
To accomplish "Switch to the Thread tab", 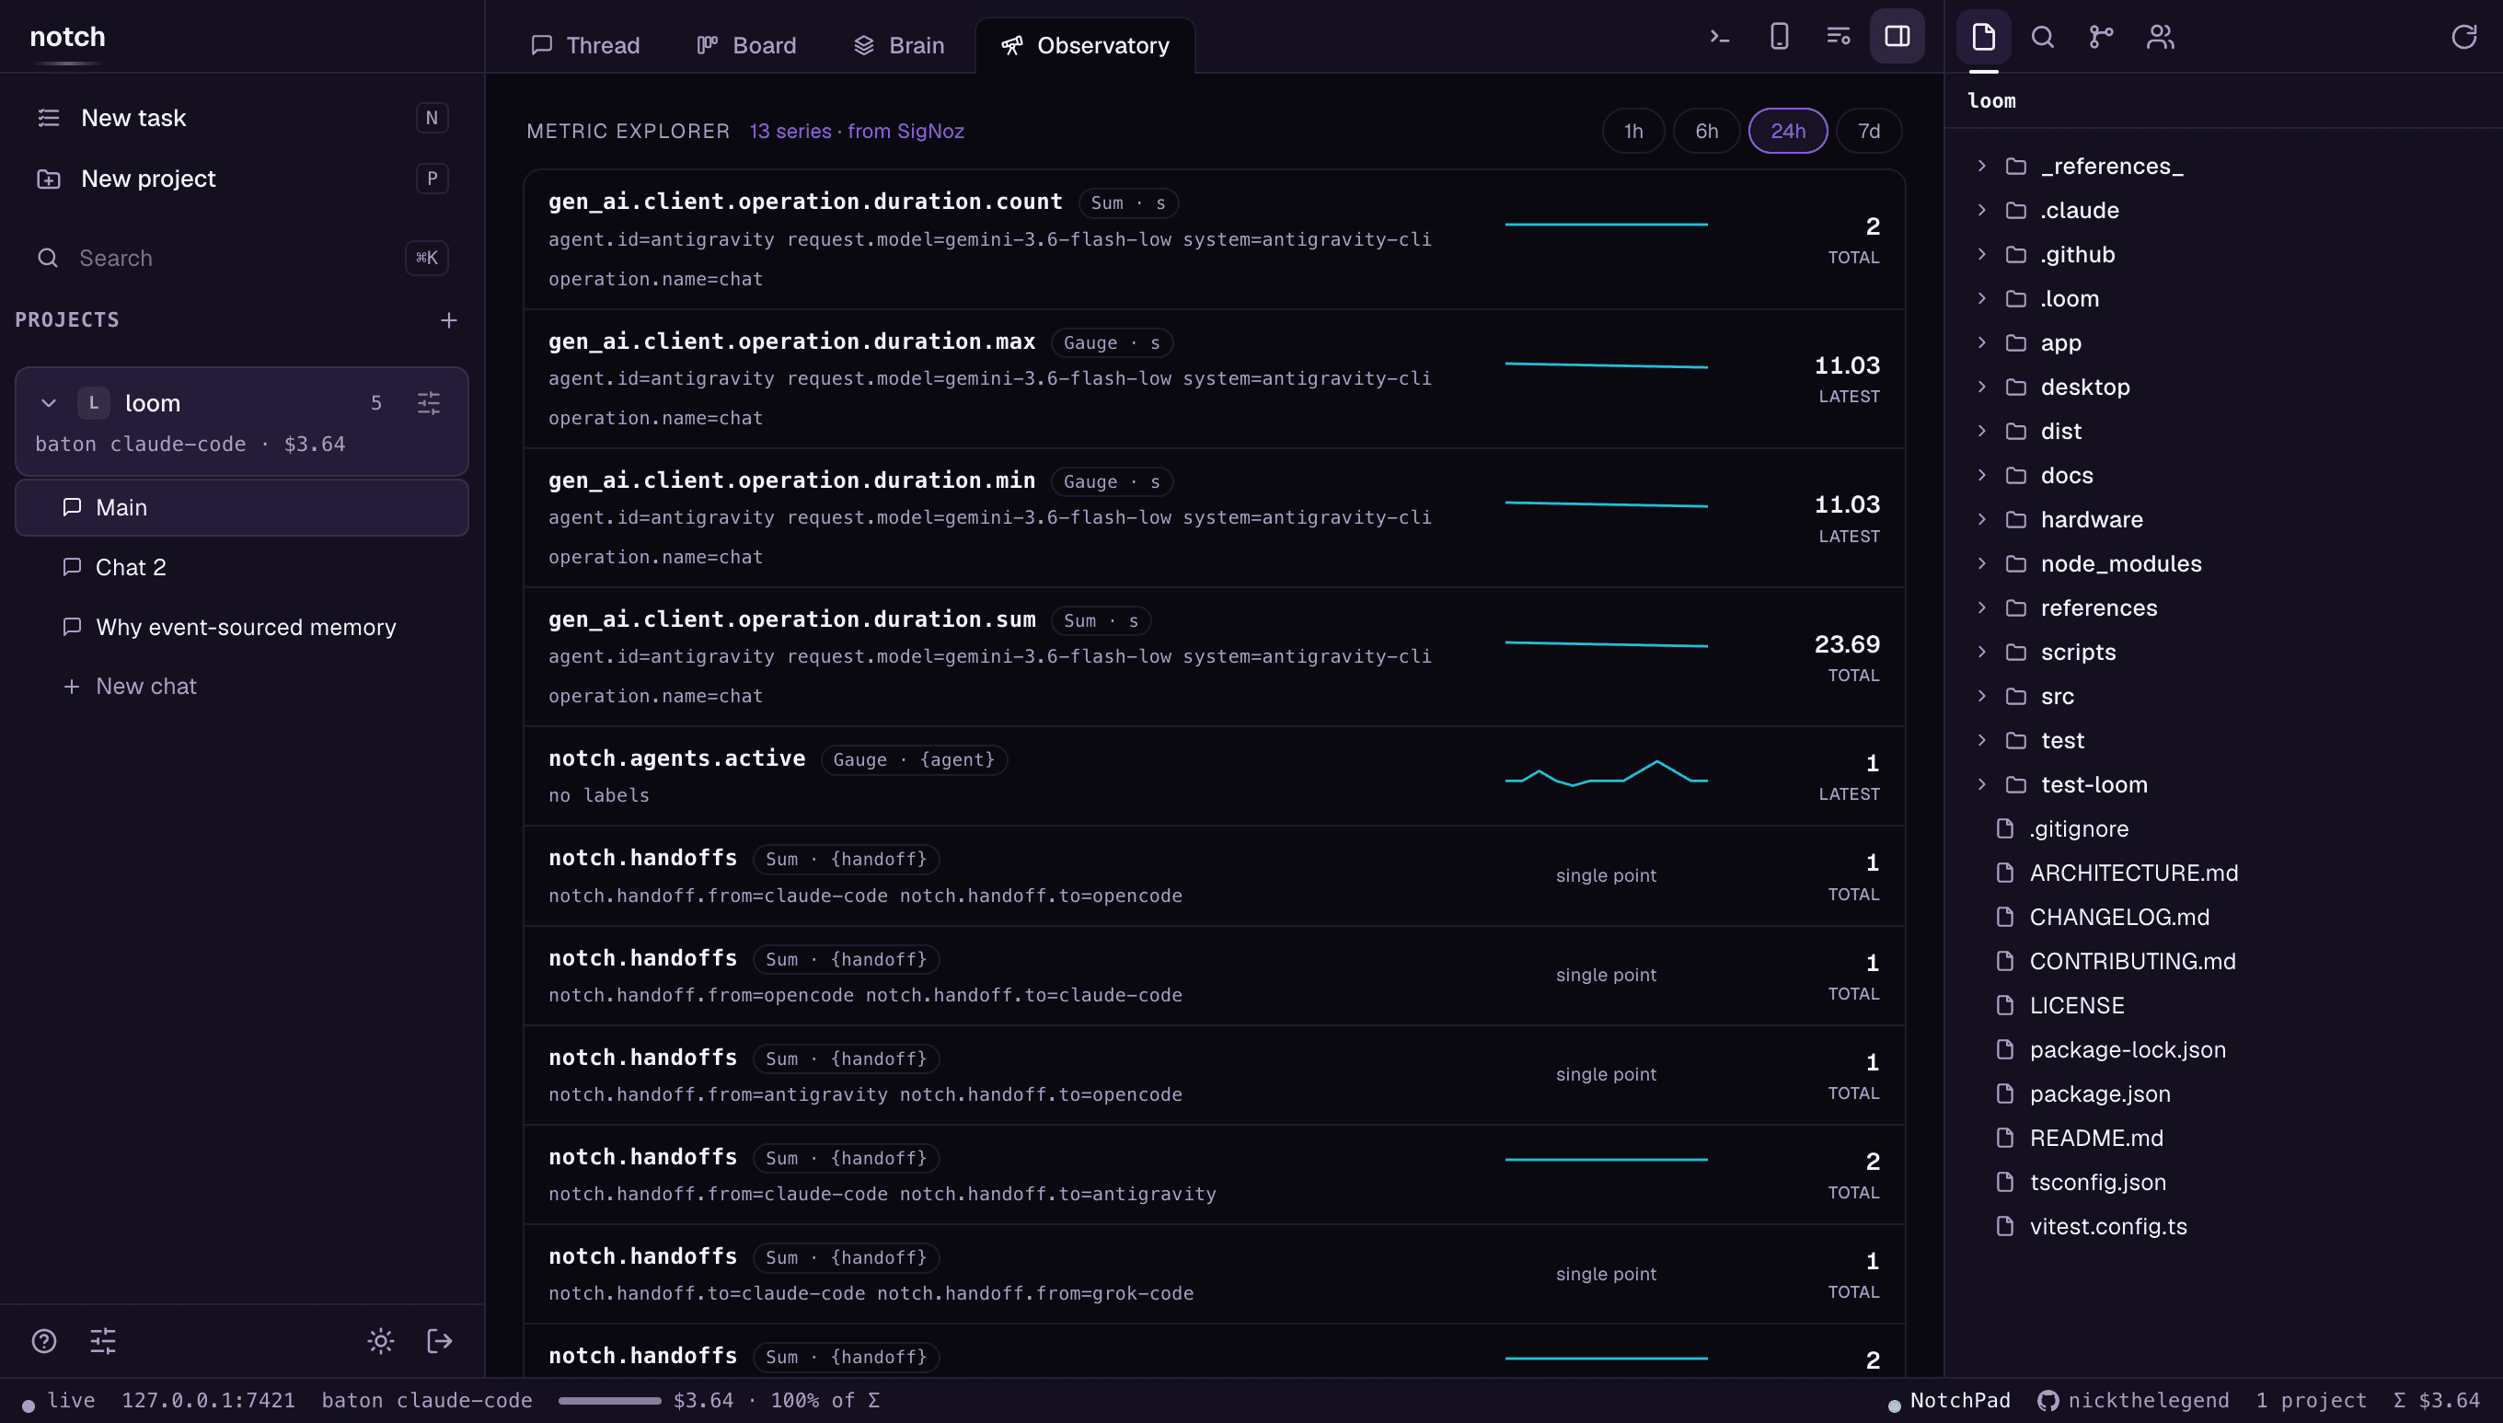I will coord(585,46).
